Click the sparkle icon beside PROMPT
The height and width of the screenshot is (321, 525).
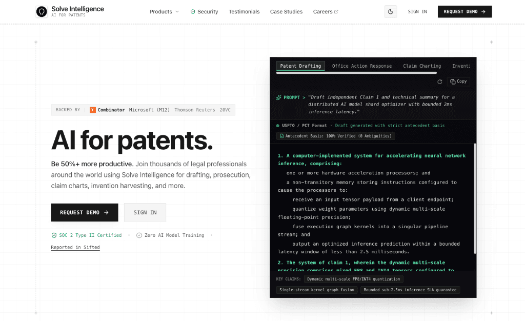pyautogui.click(x=278, y=98)
